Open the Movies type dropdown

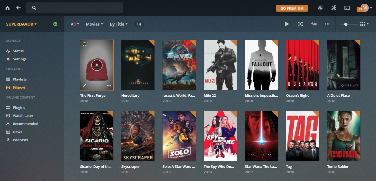click(x=94, y=24)
